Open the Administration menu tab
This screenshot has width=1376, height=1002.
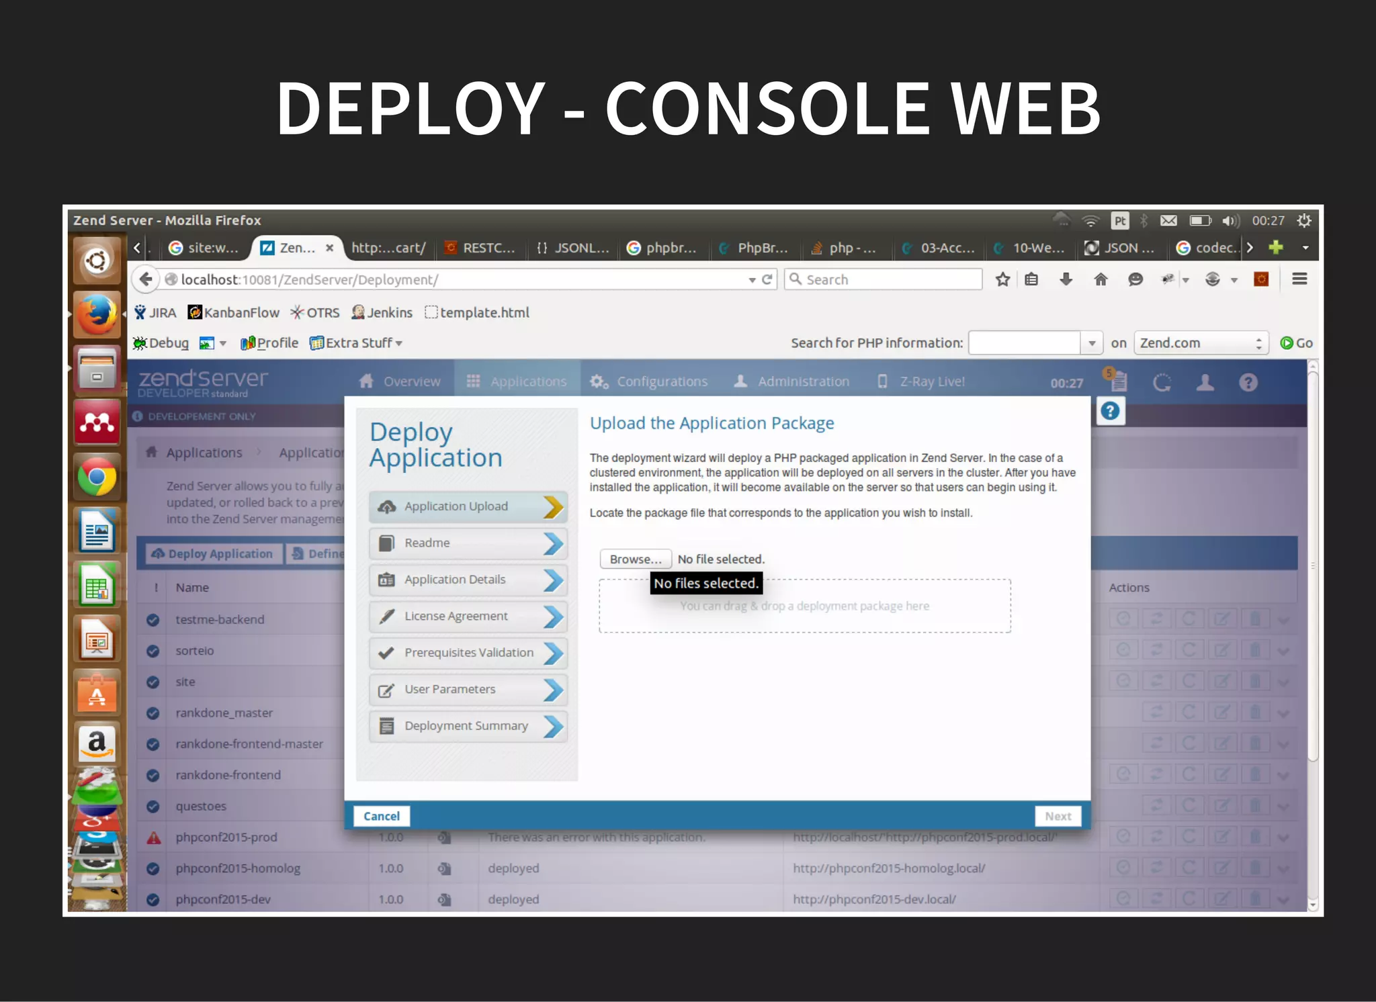point(791,381)
